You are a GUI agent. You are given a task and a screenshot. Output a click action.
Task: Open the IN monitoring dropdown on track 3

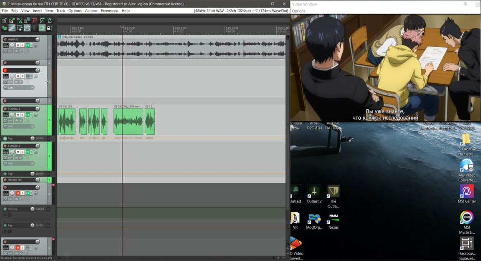[x=18, y=82]
